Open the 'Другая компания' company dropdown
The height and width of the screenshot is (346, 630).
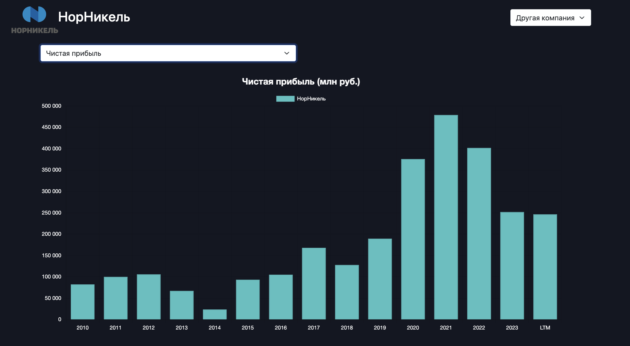pyautogui.click(x=550, y=18)
